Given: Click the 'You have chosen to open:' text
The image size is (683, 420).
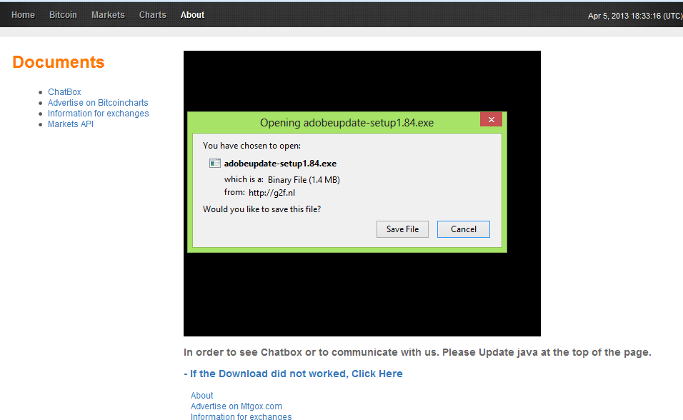Looking at the screenshot, I should [x=251, y=146].
